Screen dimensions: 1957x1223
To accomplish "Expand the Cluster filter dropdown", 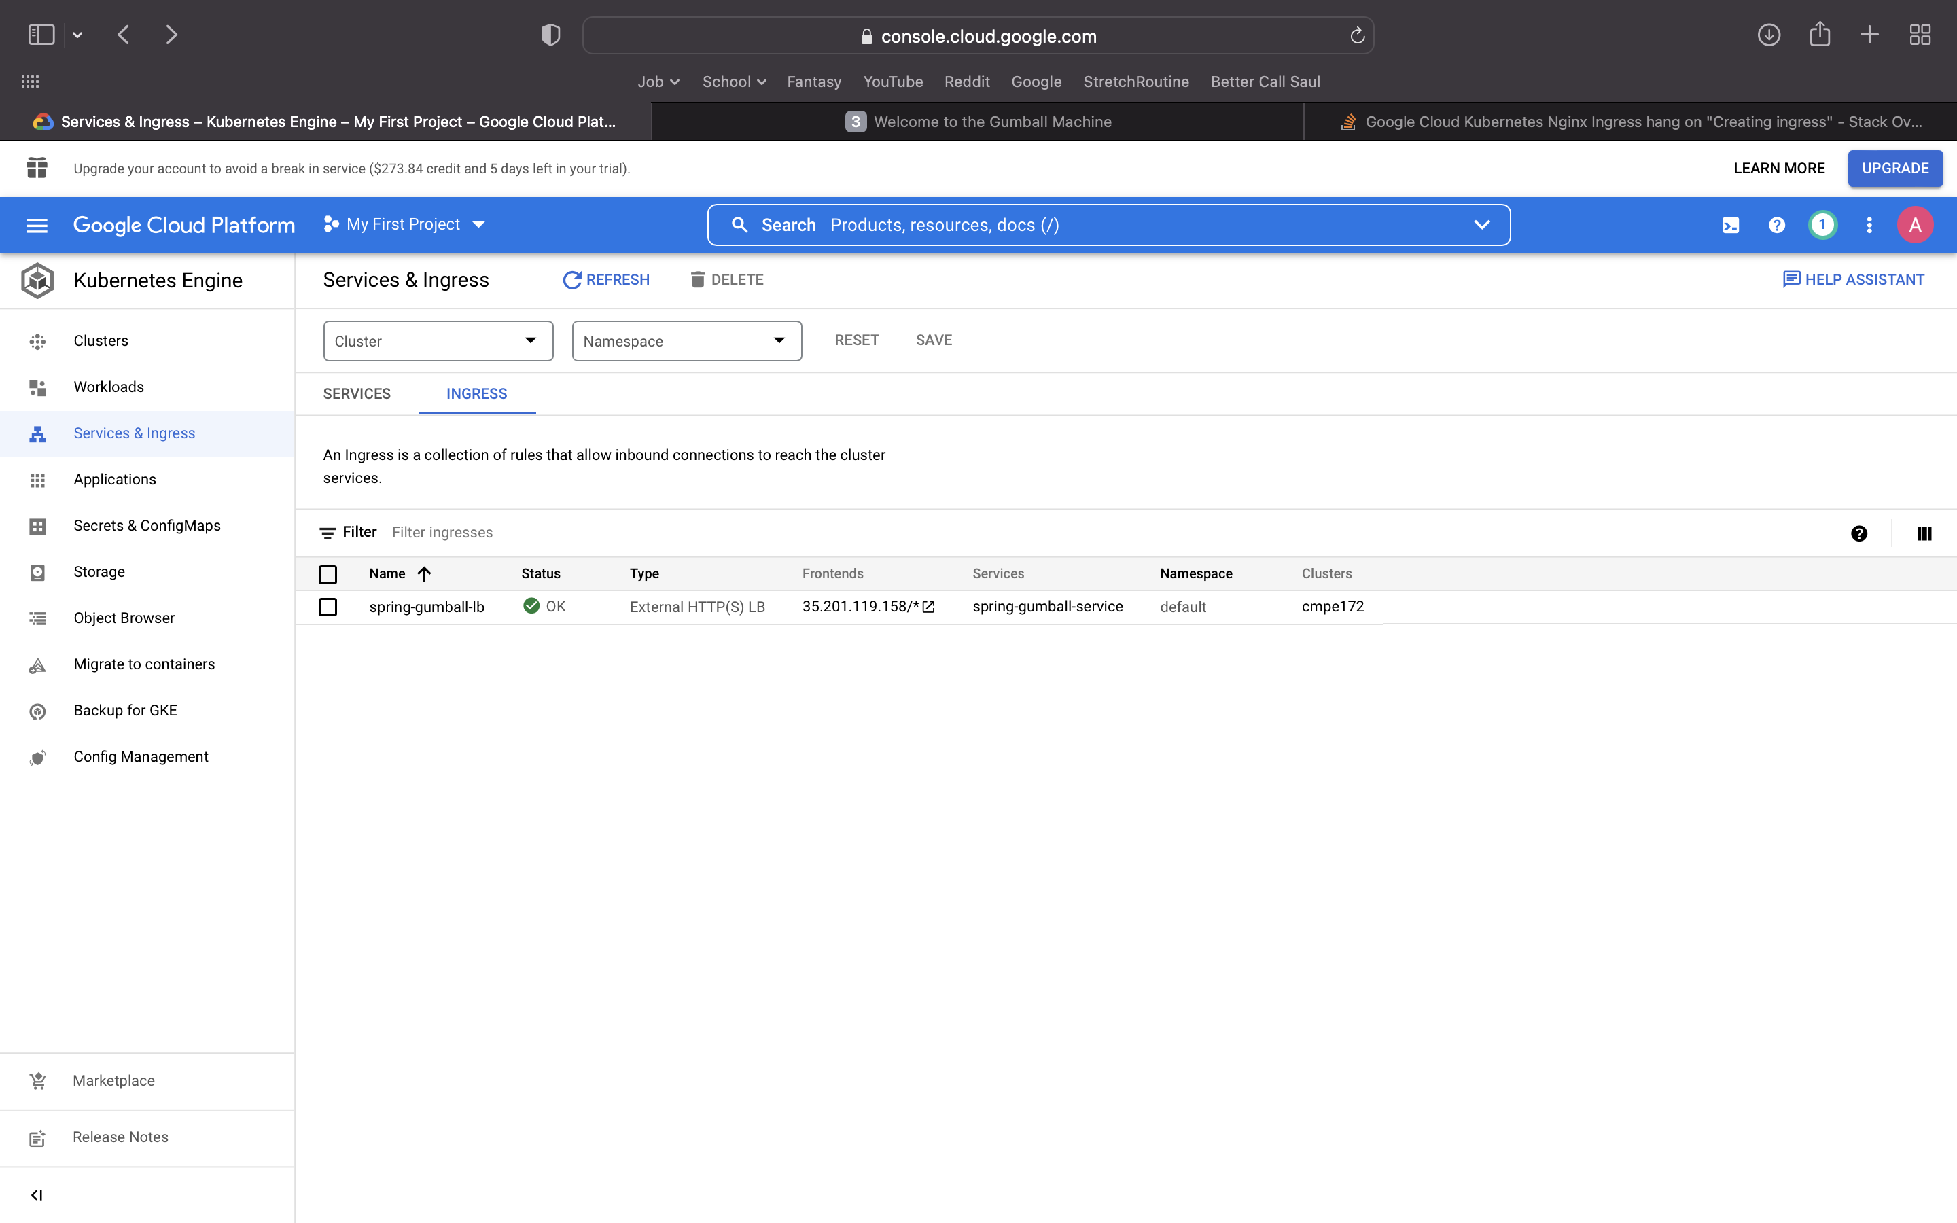I will pyautogui.click(x=438, y=340).
